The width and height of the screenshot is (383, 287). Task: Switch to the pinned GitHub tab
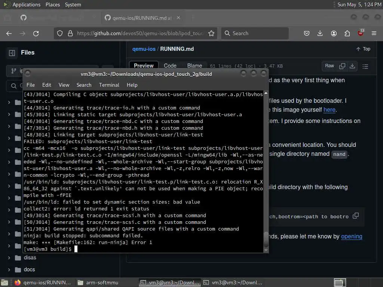point(24,18)
